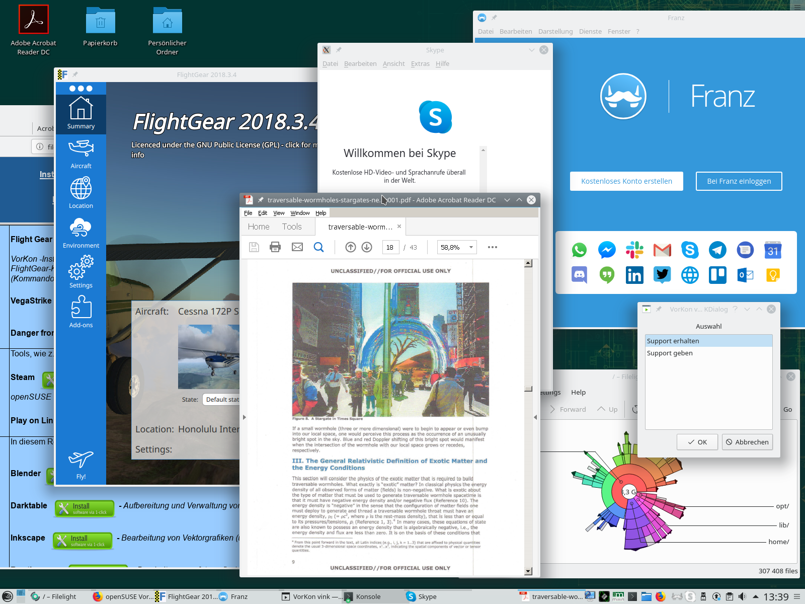
Task: Click the Trello icon in Franz
Action: tap(717, 275)
